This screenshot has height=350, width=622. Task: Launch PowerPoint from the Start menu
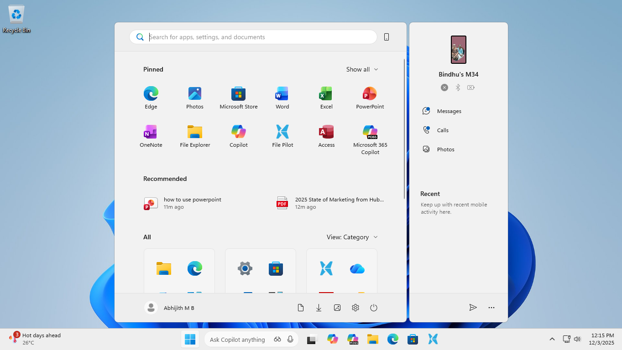click(x=370, y=97)
